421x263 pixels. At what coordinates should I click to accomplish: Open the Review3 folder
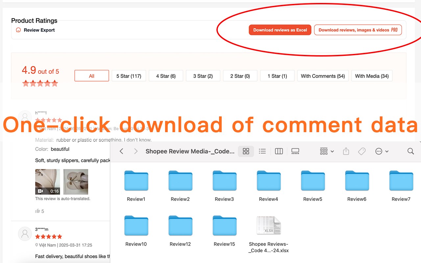[224, 181]
